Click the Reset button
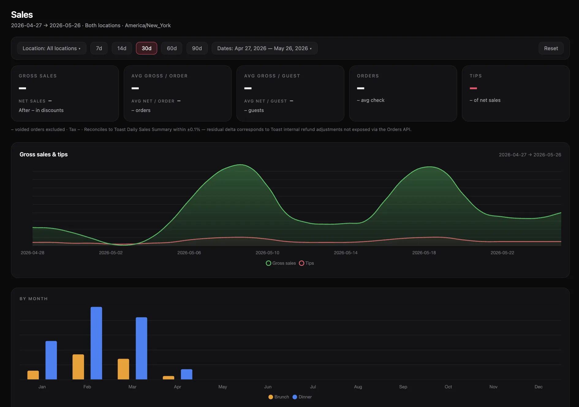The image size is (579, 407). click(551, 48)
